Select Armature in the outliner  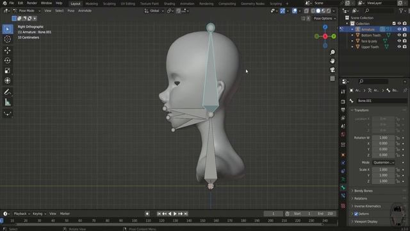click(x=368, y=30)
